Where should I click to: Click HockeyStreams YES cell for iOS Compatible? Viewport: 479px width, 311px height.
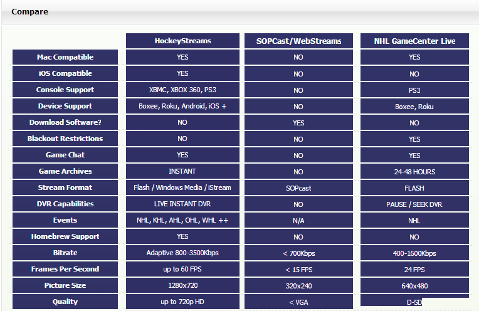click(x=182, y=73)
